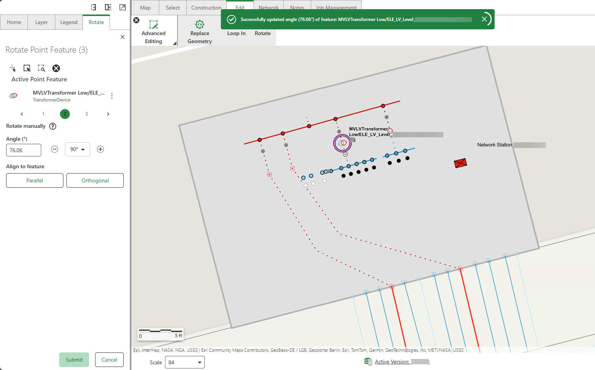The width and height of the screenshot is (595, 370).
Task: Go to previous feature with left chevron
Action: (x=22, y=114)
